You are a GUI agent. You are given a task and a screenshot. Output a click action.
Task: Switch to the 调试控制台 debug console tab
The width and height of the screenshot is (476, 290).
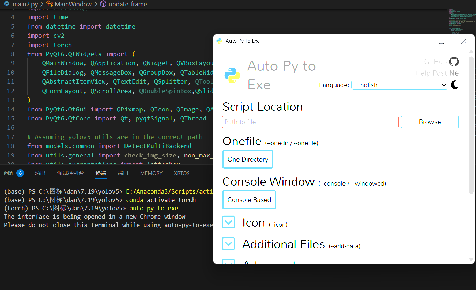(70, 173)
